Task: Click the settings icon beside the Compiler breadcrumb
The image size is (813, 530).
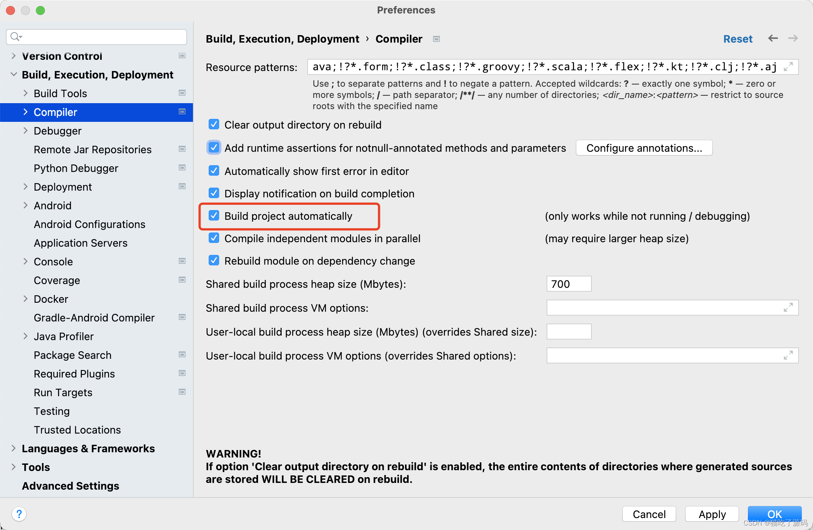Action: (x=436, y=39)
